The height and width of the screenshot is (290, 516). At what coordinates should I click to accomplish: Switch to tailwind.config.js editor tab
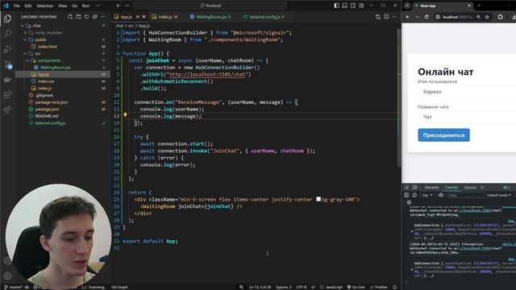[264, 17]
